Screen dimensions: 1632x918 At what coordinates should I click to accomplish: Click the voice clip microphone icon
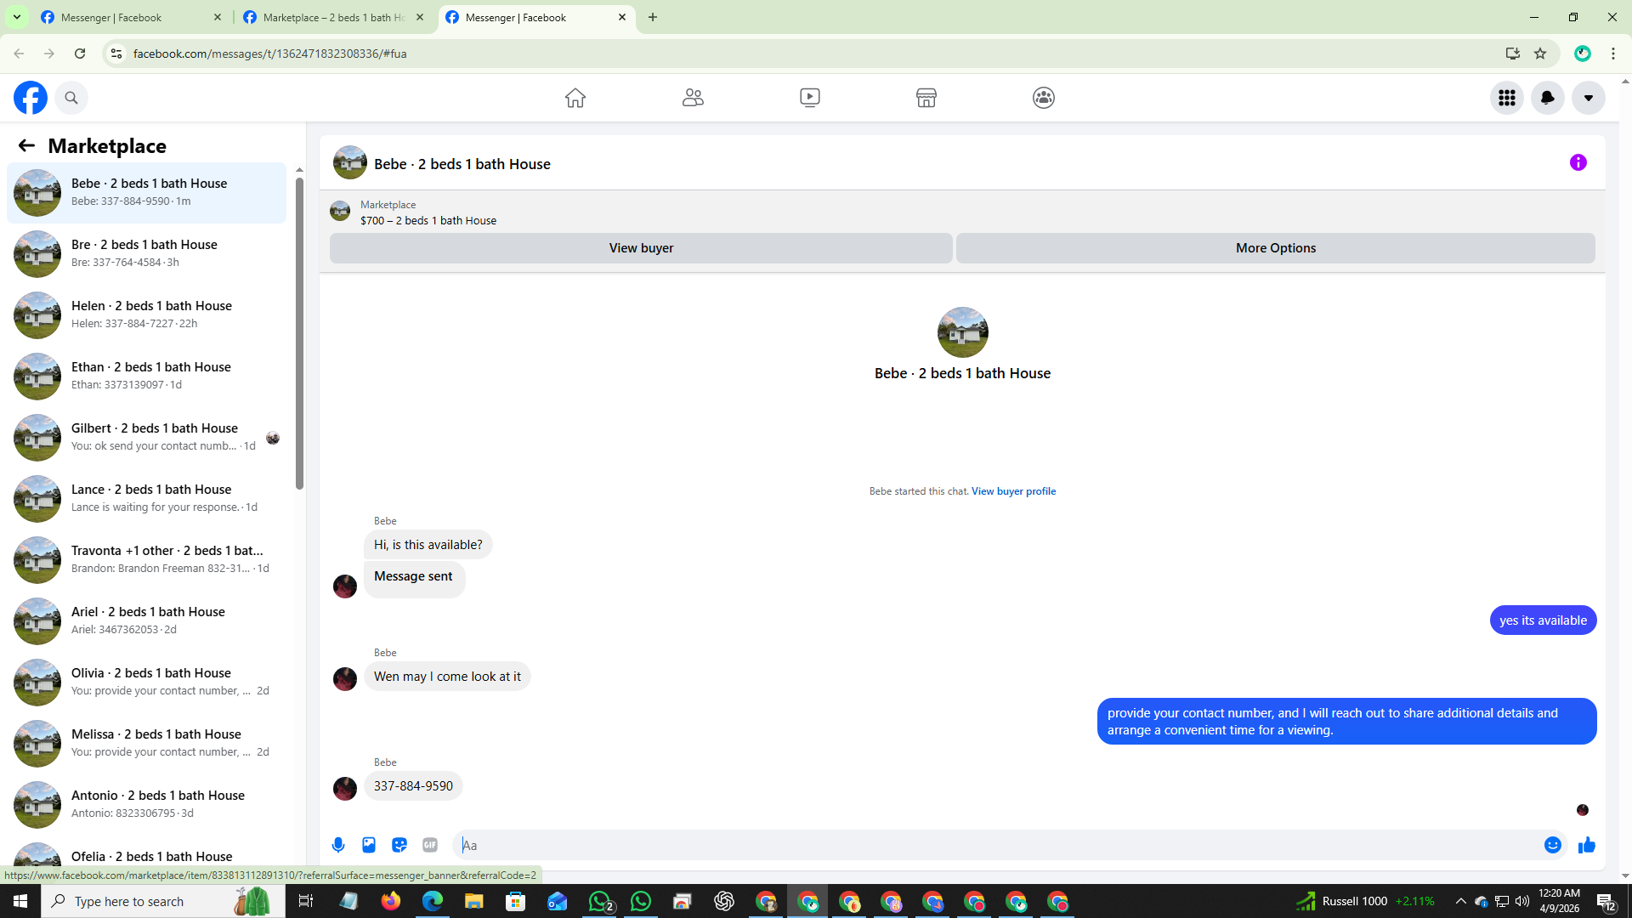[338, 845]
